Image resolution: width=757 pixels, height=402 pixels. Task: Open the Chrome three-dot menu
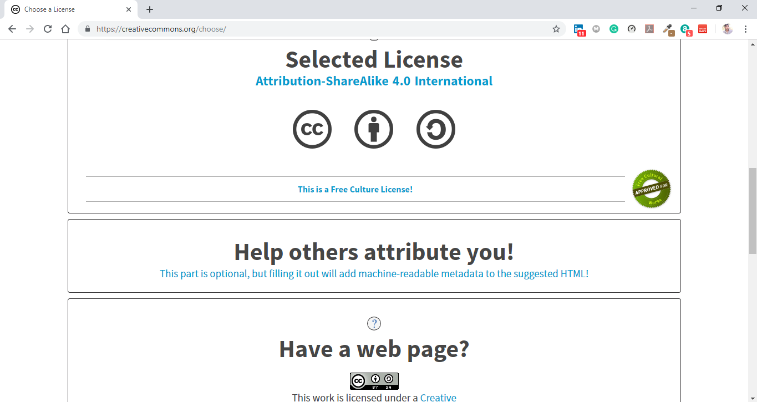745,29
